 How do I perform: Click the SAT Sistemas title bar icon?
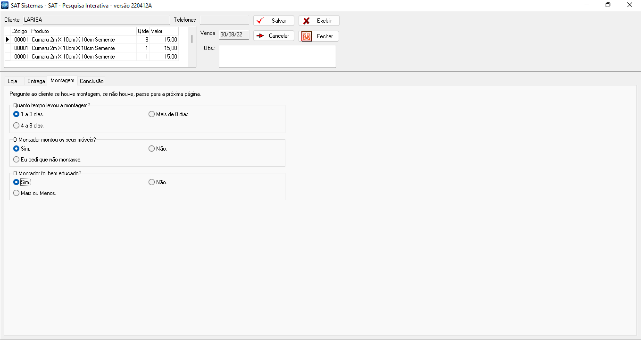click(5, 5)
